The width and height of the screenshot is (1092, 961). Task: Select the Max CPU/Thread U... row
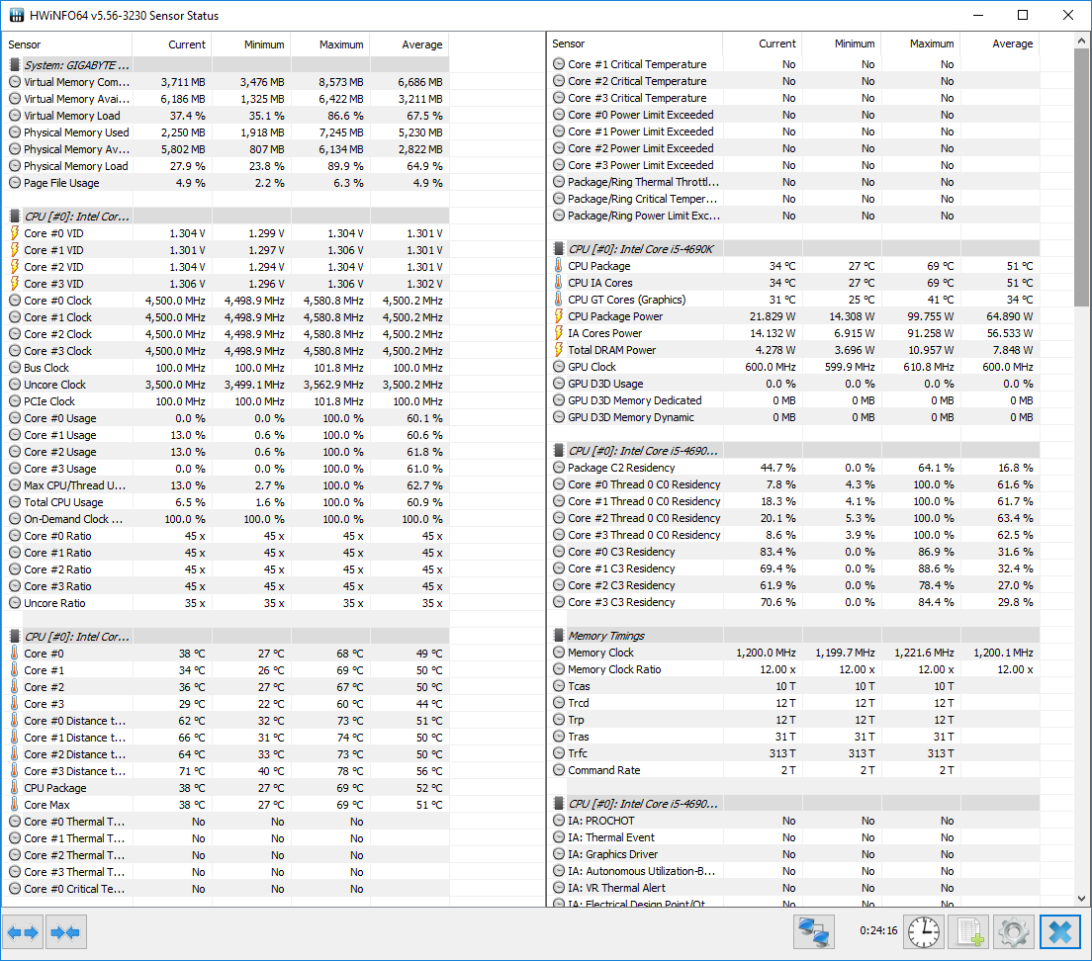click(x=228, y=485)
